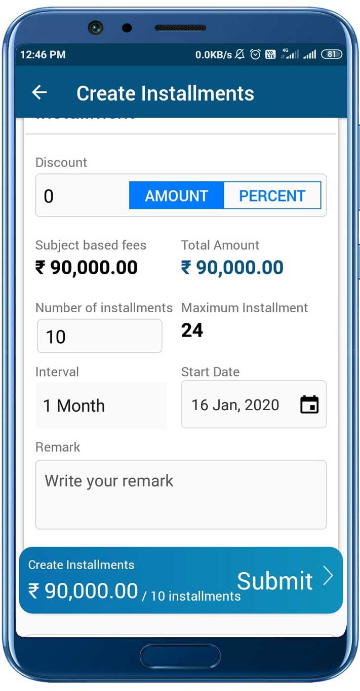360x691 pixels.
Task: Open the Interval dropdown showing 1 Month
Action: point(101,405)
